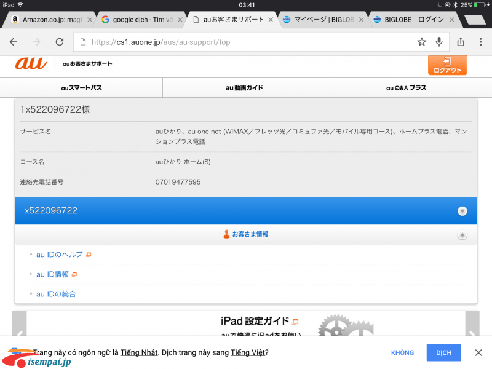Open the au ID情報 link
492x369 pixels.
[x=52, y=274]
